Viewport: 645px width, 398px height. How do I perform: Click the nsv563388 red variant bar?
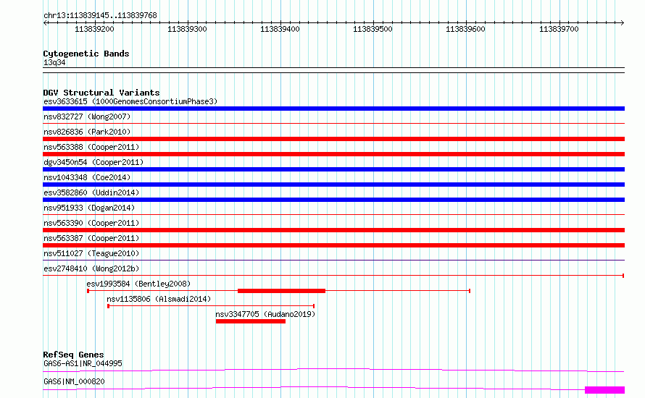pyautogui.click(x=333, y=154)
